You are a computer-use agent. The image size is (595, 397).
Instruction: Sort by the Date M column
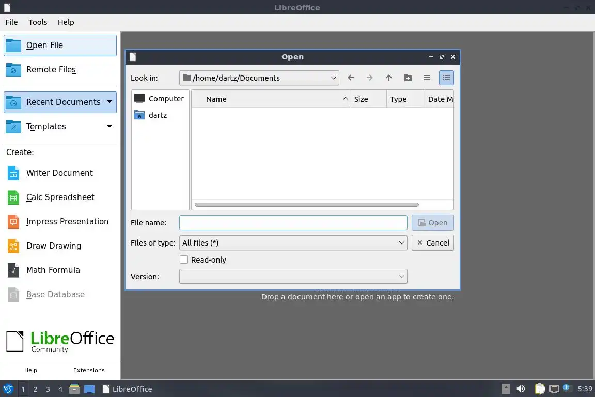coord(439,99)
